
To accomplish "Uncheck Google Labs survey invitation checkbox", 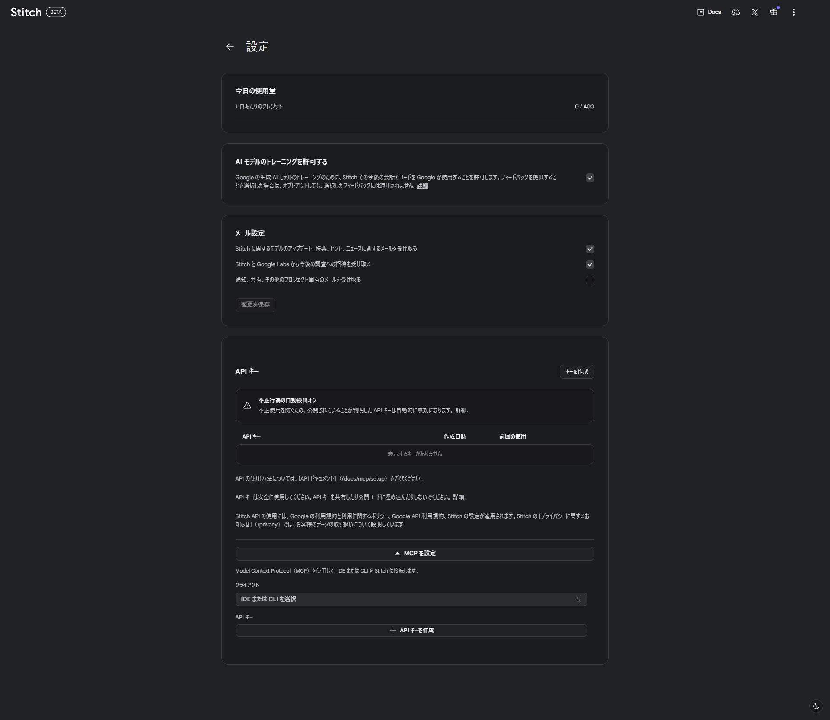I will click(590, 264).
